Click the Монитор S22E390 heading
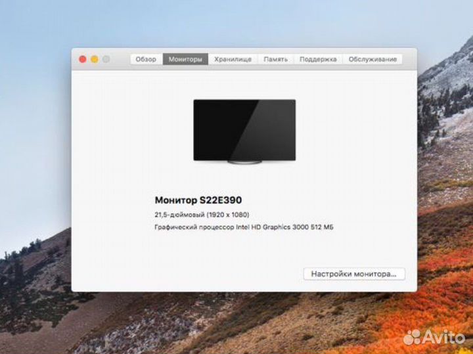Screen dimensions: 473x354 point(198,200)
